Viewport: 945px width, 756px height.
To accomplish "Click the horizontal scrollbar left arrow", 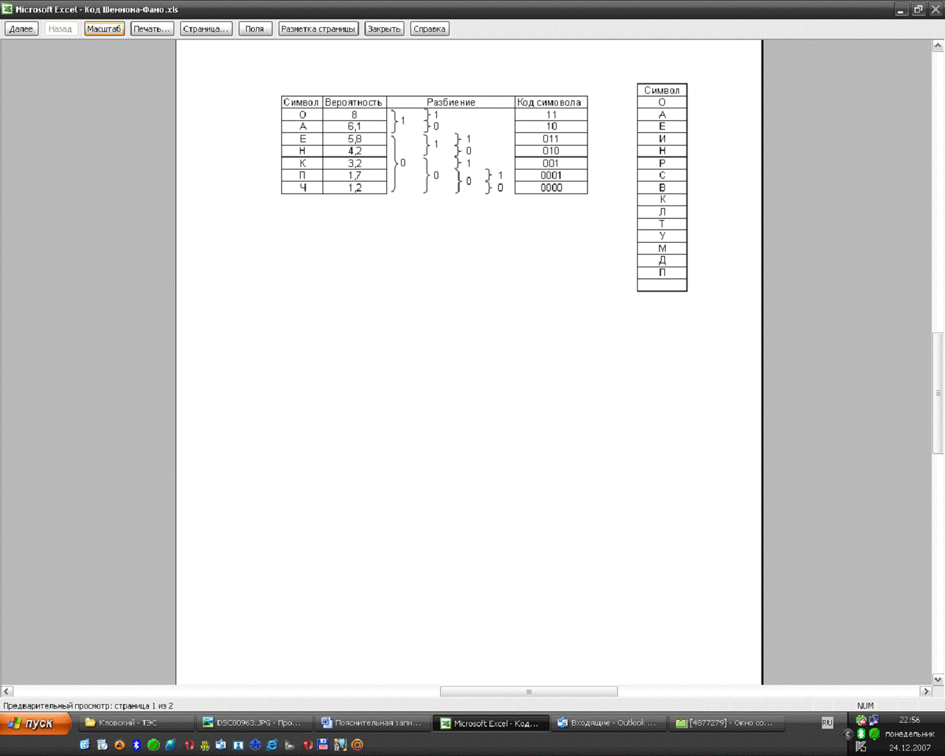I will (x=7, y=692).
